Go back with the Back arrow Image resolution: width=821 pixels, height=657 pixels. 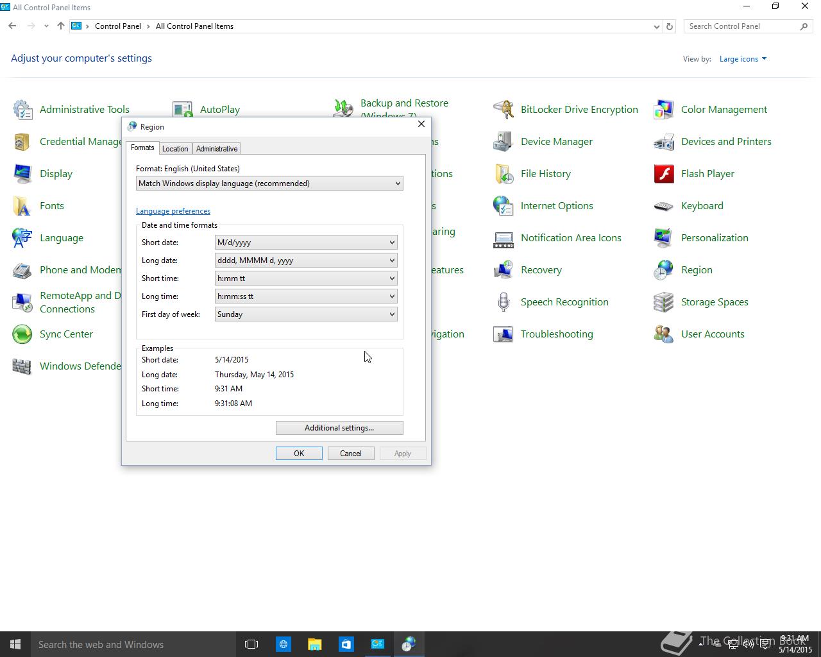point(12,26)
